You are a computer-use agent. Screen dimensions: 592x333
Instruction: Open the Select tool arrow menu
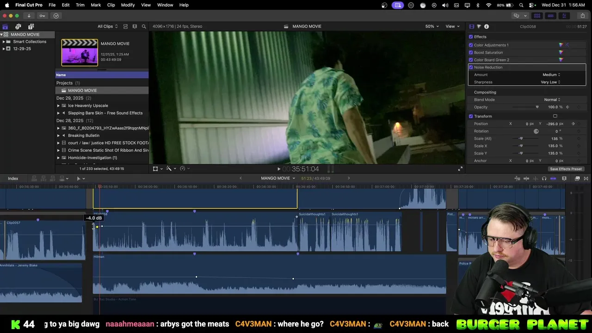click(80, 179)
